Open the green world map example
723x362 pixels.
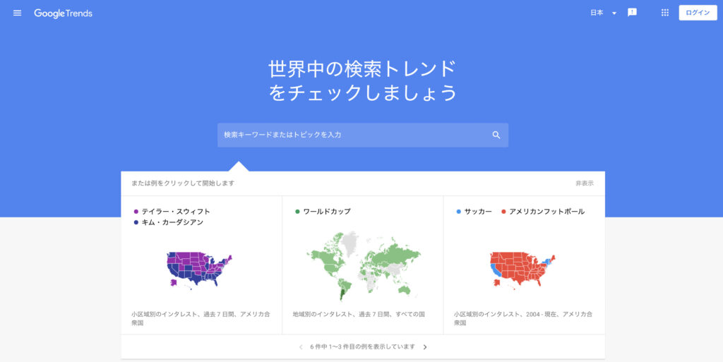[363, 266]
